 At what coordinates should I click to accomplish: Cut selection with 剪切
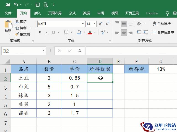(x=21, y=21)
